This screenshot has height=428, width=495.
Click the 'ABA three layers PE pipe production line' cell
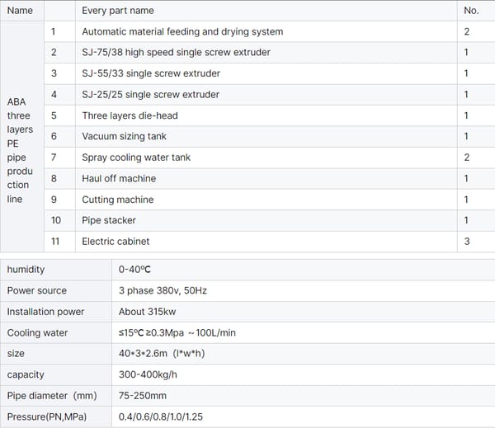pos(20,150)
